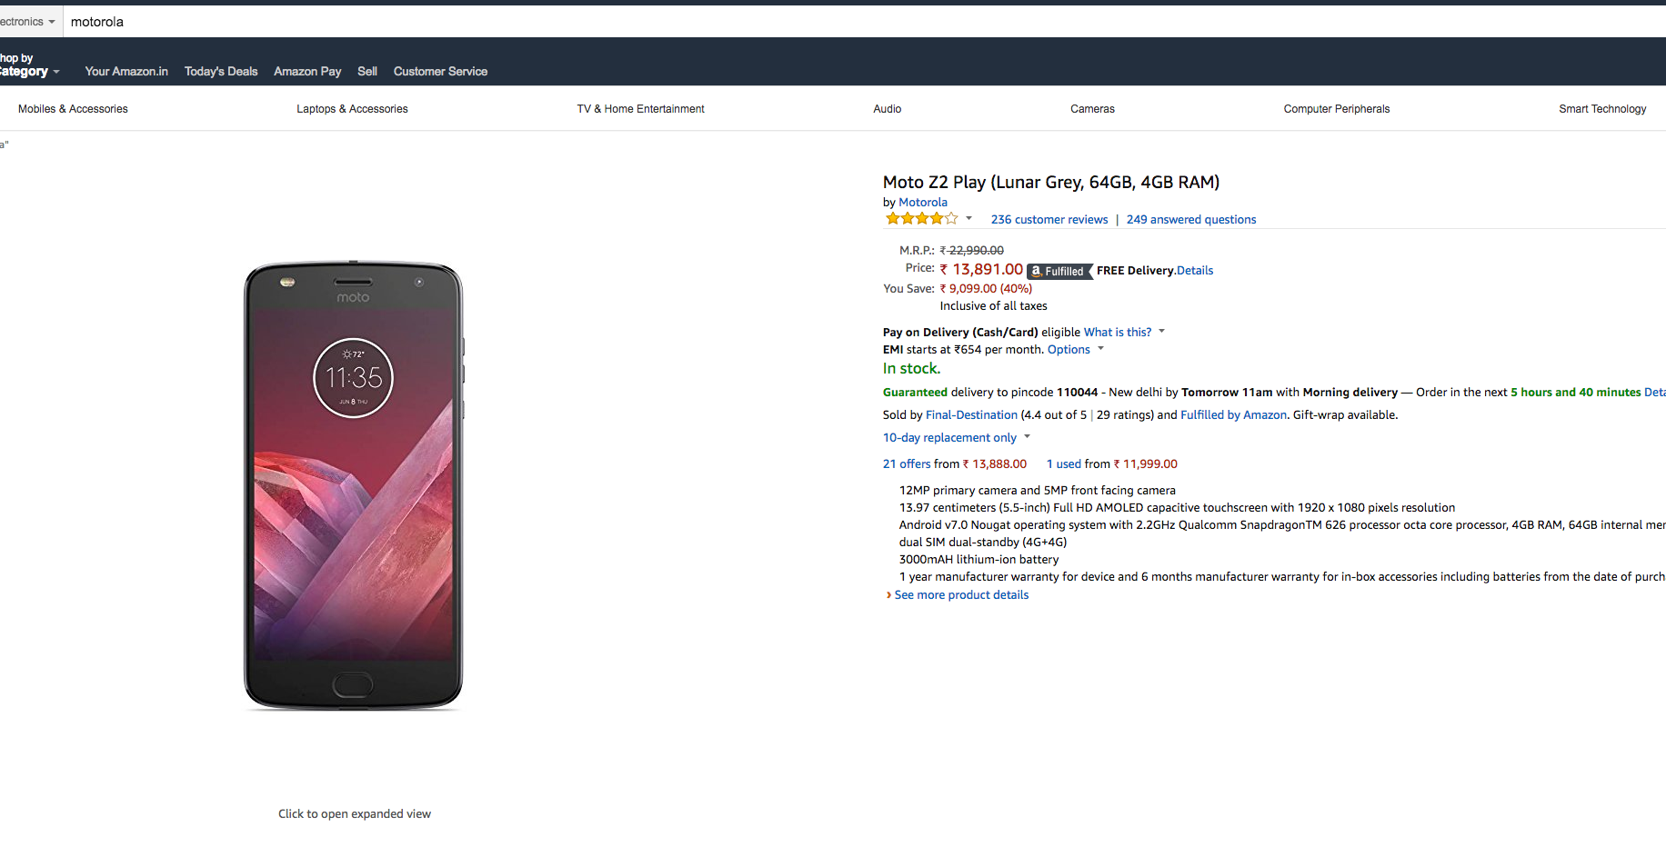Open Customer Service page
Viewport: 1666px width, 857px height.
click(440, 72)
